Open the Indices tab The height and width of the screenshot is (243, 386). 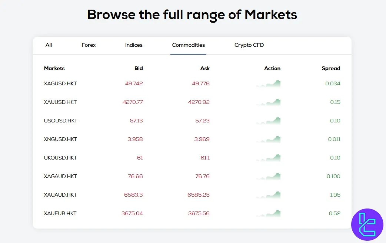[x=133, y=45]
